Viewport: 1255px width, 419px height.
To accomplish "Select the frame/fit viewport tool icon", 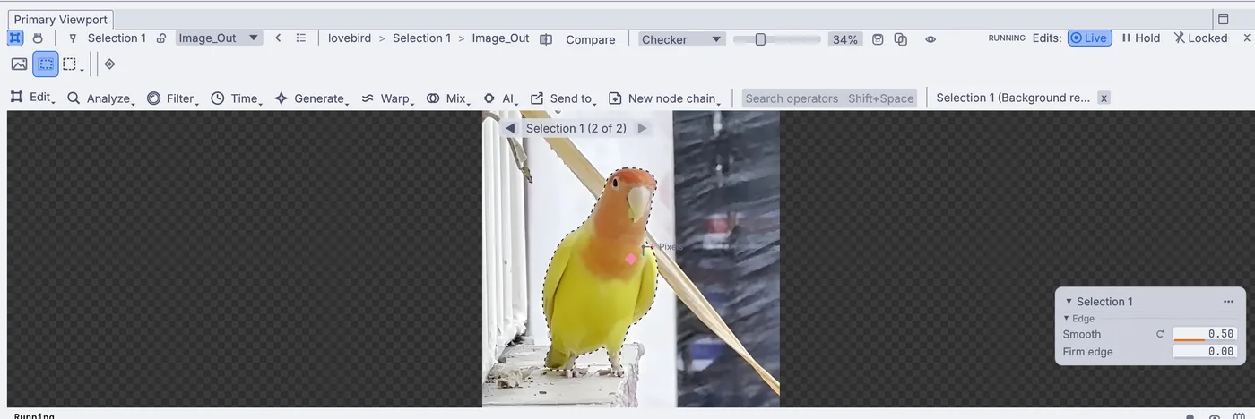I will click(15, 38).
